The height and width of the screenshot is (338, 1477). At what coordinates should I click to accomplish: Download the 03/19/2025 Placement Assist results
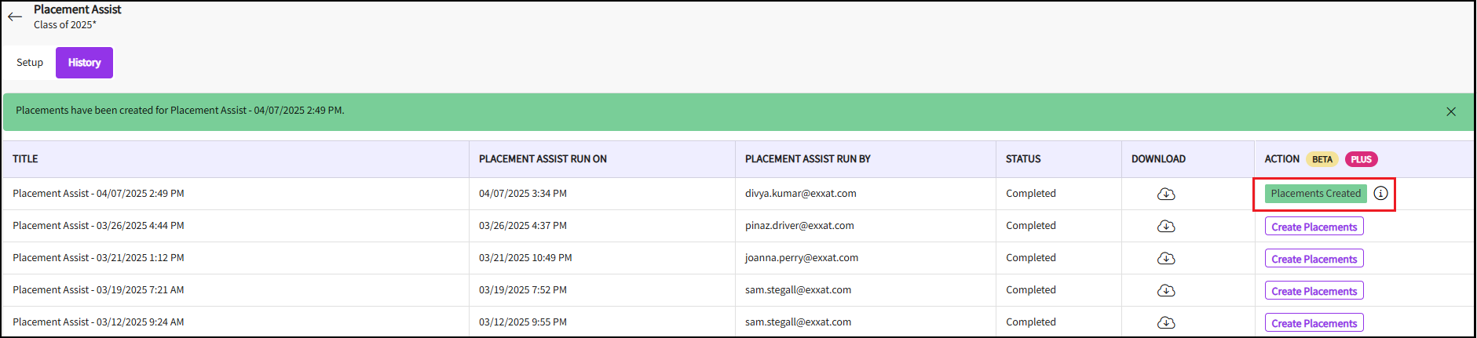(1166, 290)
